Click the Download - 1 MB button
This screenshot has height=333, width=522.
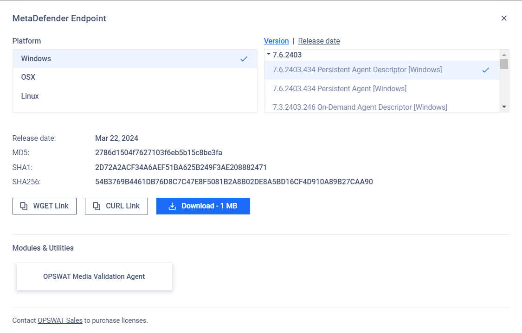[x=203, y=206]
